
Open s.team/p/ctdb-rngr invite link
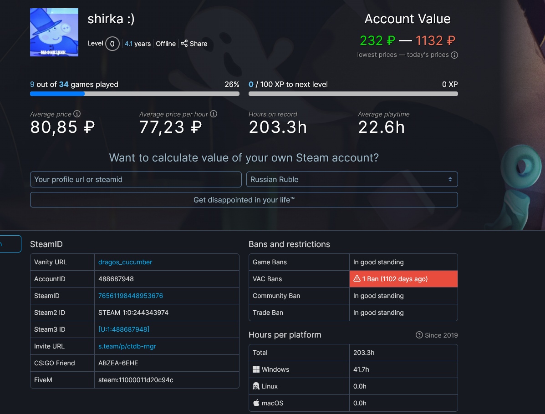coord(127,346)
